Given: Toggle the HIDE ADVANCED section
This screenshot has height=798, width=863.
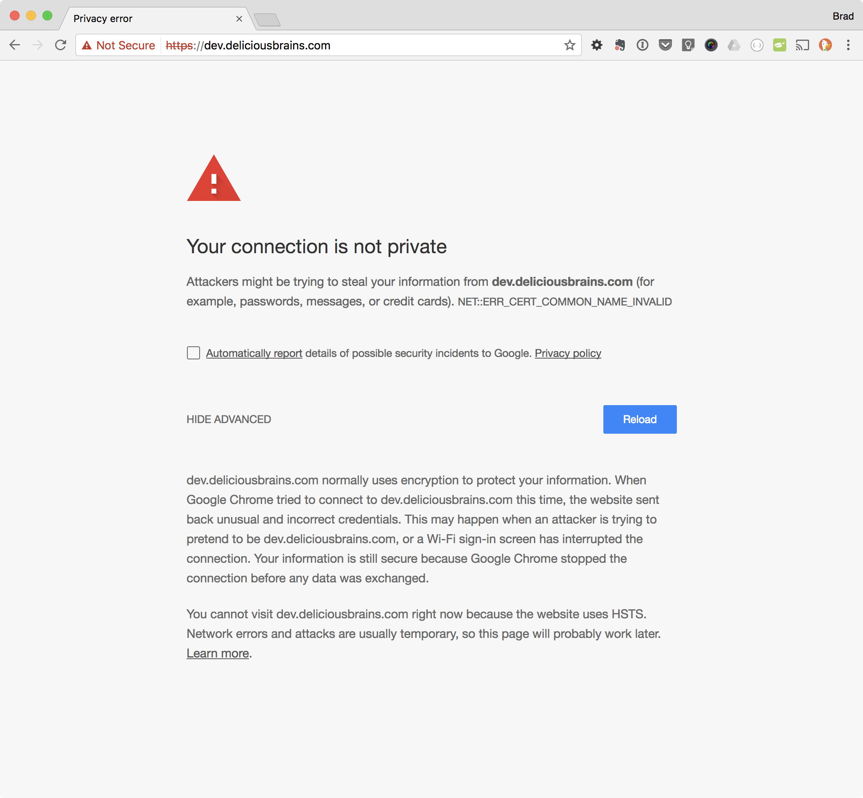Looking at the screenshot, I should (229, 419).
